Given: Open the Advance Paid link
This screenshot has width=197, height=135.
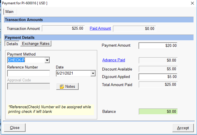Looking at the screenshot, I should [x=114, y=60].
